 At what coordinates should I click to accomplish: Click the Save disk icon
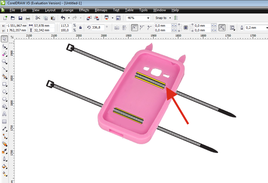click(x=20, y=18)
